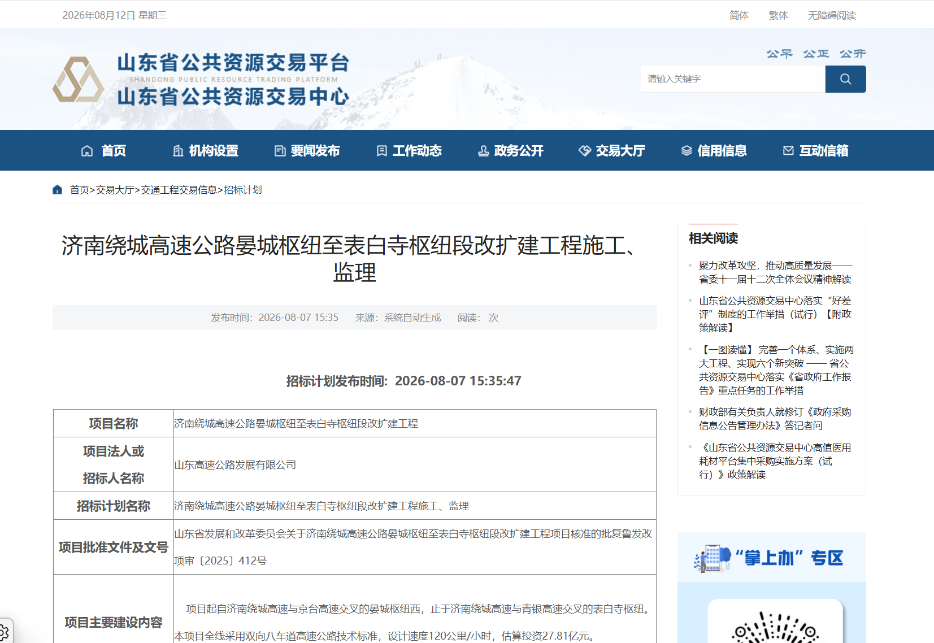Focus the 请输入关键字 search field
The width and height of the screenshot is (934, 643).
(733, 79)
